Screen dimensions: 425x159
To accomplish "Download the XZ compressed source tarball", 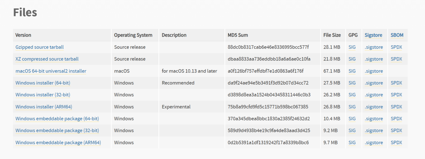I will (47, 59).
